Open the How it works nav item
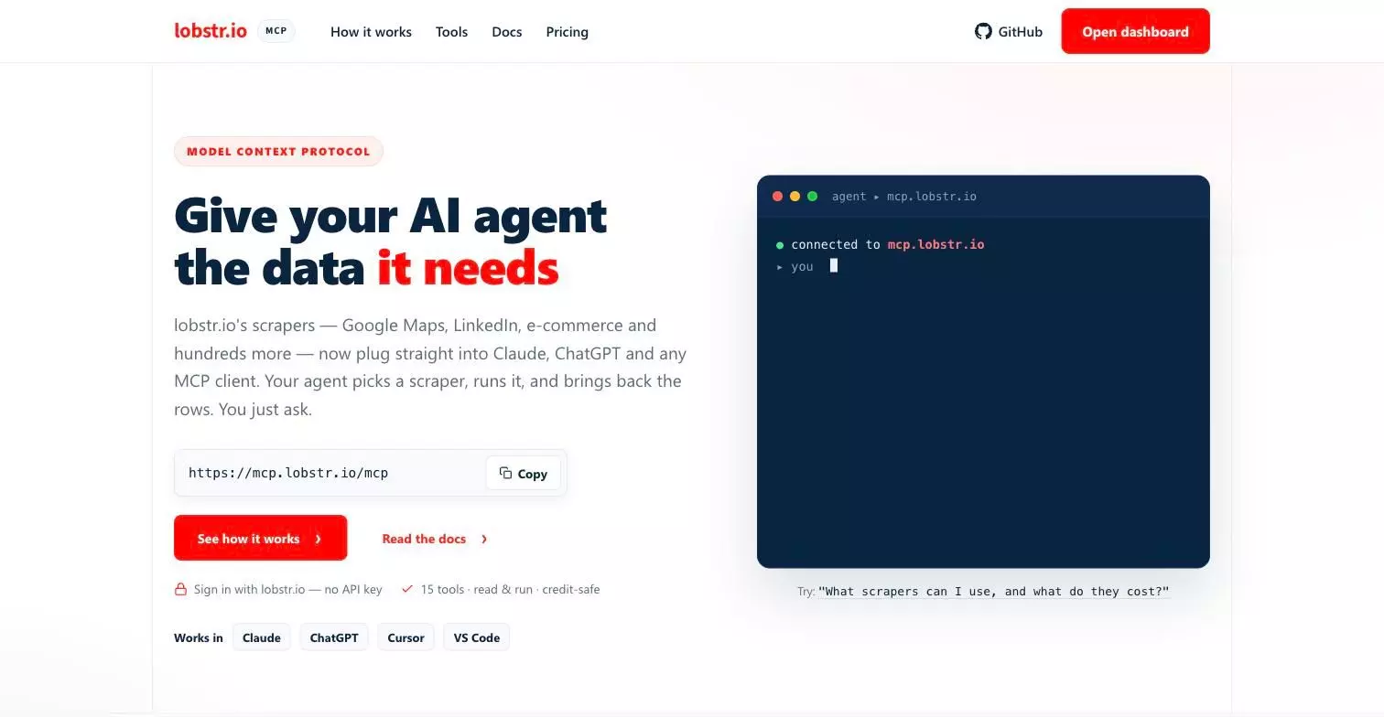The height and width of the screenshot is (717, 1384). point(371,32)
